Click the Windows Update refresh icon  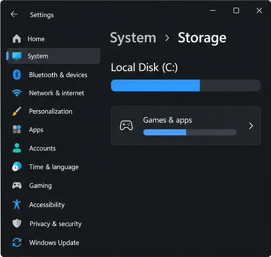(x=17, y=242)
